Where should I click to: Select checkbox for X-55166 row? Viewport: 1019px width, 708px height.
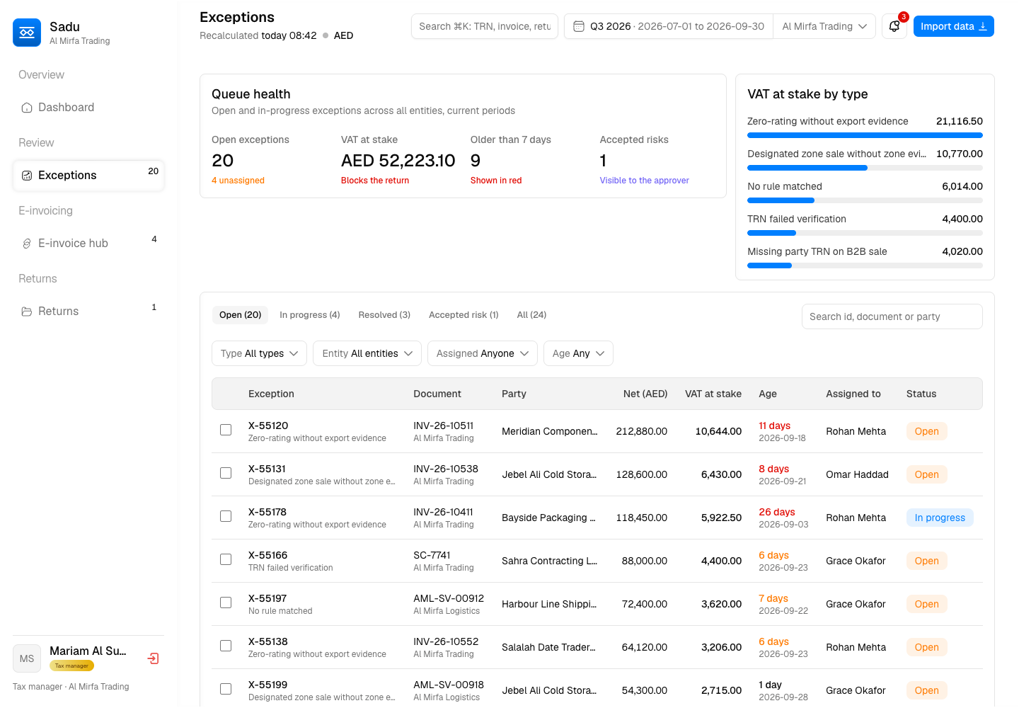click(x=226, y=559)
